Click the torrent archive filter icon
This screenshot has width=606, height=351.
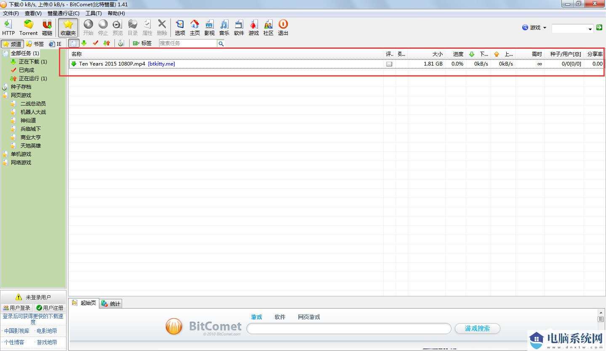(121, 43)
